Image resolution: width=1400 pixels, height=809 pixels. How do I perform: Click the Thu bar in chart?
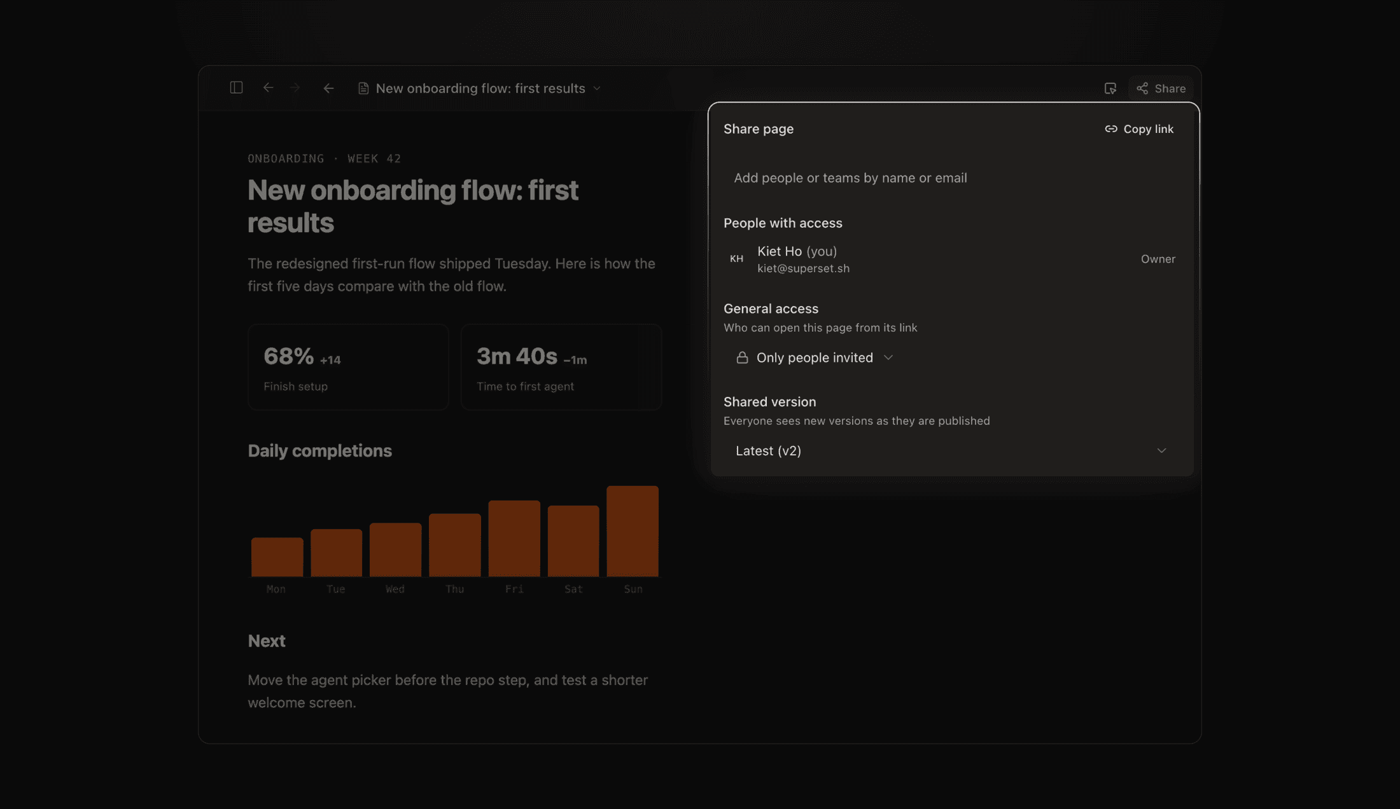[x=454, y=545]
